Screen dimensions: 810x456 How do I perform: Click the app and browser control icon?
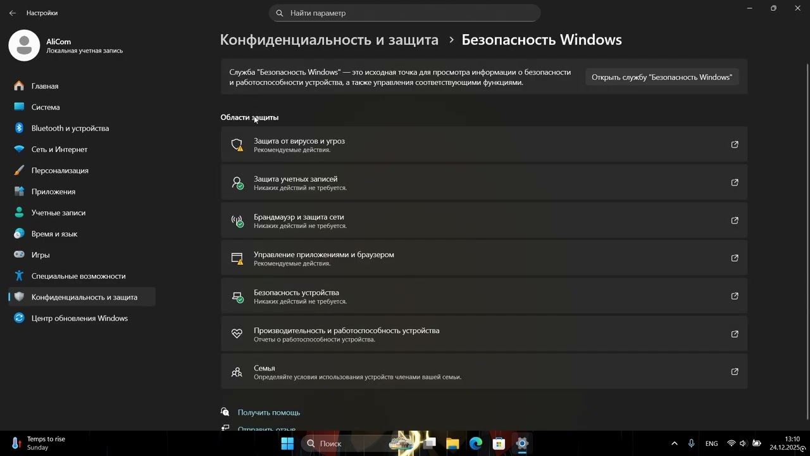click(x=237, y=258)
